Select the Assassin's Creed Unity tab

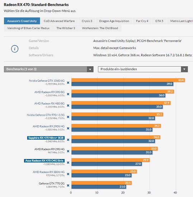coord(22,21)
